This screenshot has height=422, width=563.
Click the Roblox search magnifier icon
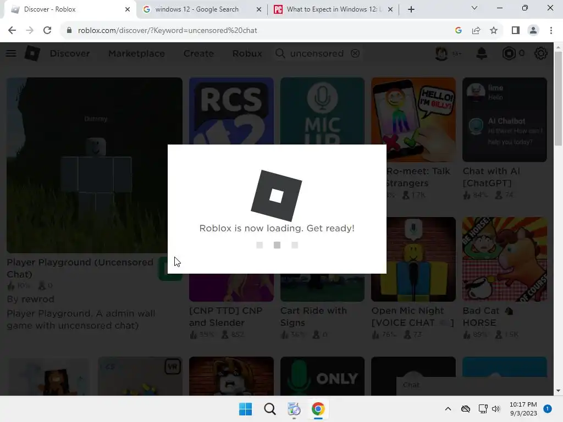point(280,53)
